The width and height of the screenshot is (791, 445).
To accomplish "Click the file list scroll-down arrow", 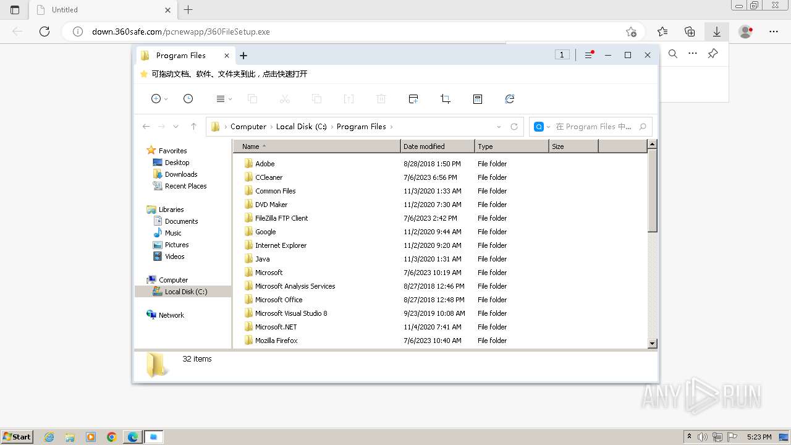I will pos(652,343).
